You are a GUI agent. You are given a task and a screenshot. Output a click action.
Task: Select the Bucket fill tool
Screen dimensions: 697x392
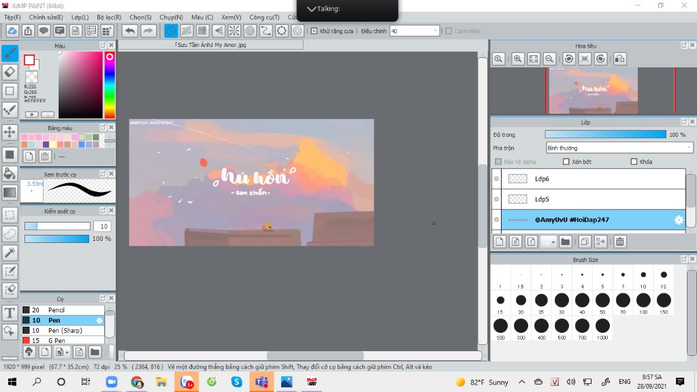click(x=10, y=174)
